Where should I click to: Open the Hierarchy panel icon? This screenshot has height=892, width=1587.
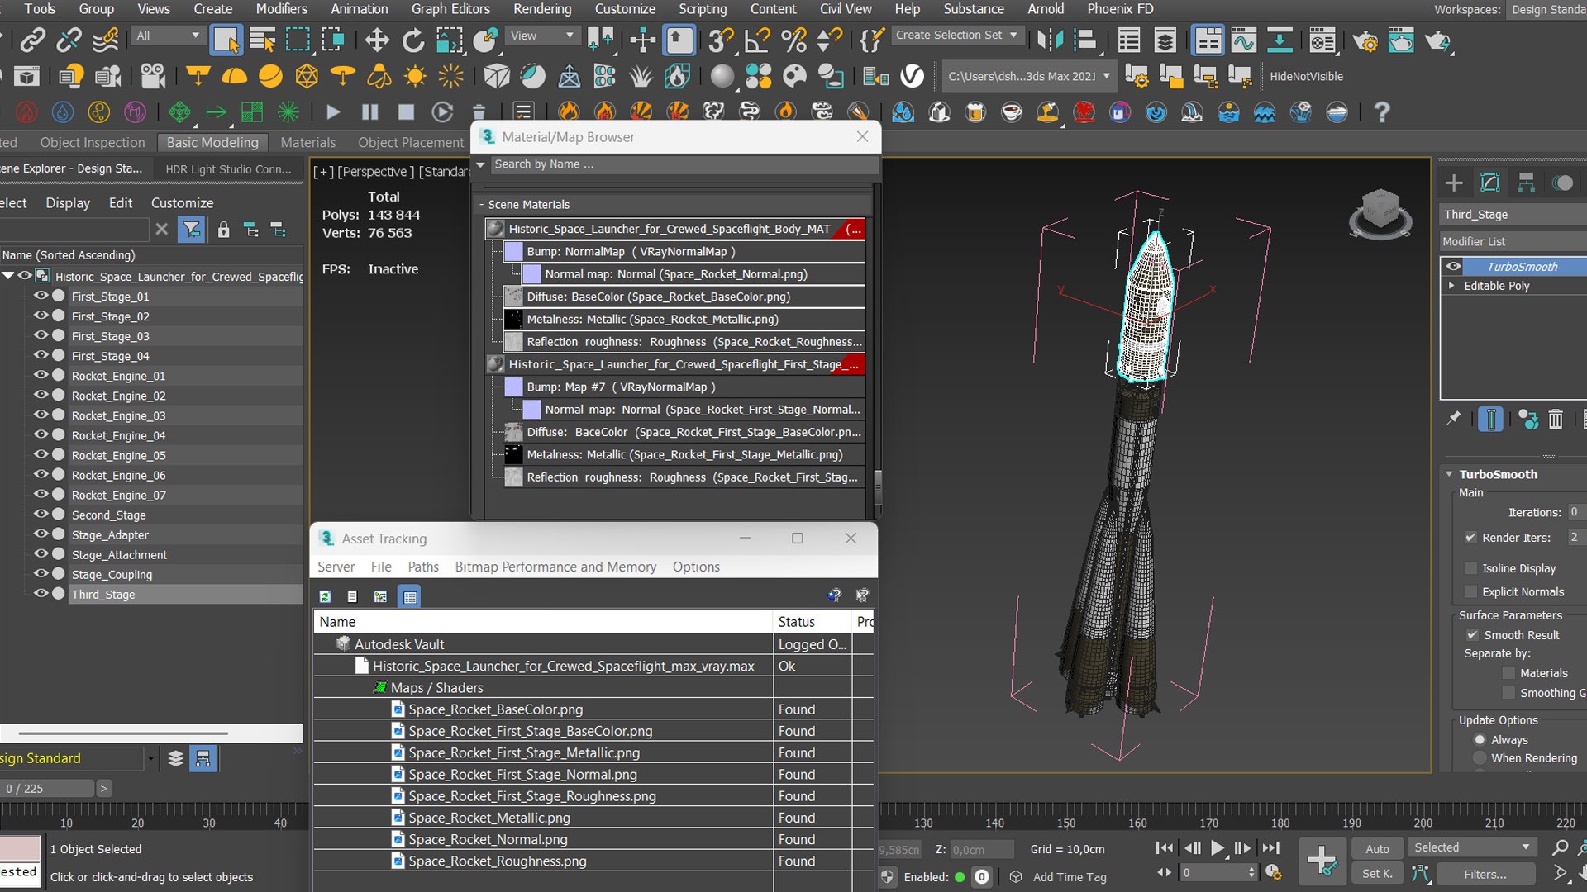[1527, 183]
